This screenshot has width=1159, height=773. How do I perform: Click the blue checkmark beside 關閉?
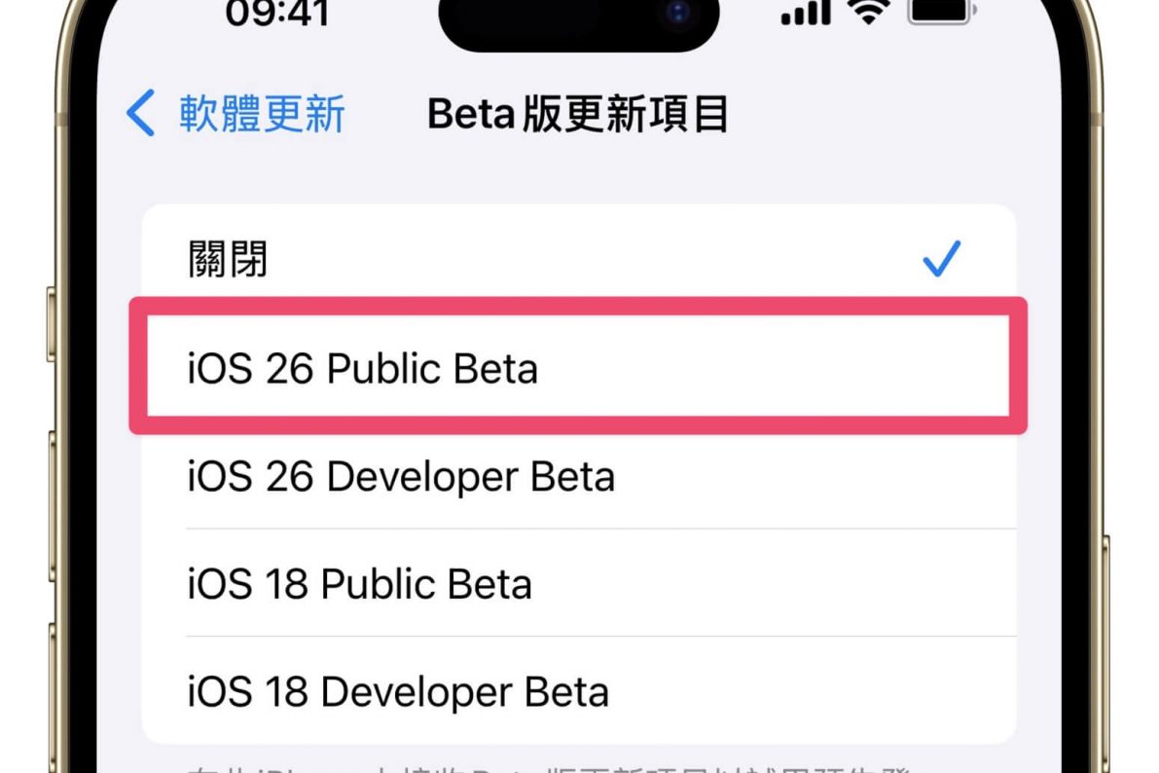pyautogui.click(x=941, y=259)
